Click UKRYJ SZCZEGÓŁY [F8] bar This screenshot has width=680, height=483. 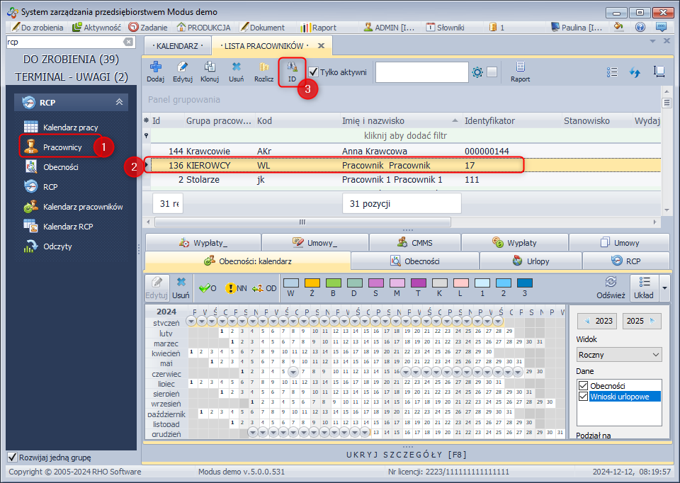pyautogui.click(x=407, y=455)
